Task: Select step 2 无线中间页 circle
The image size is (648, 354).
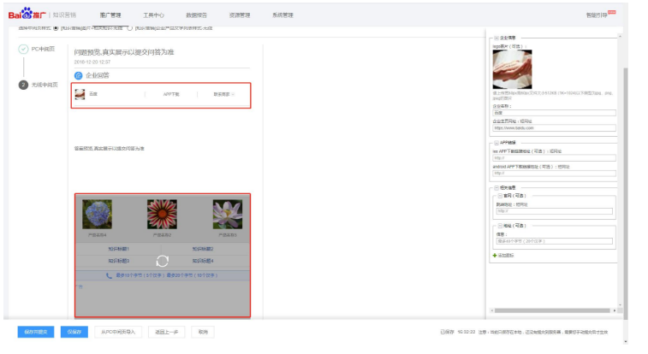Action: point(23,85)
